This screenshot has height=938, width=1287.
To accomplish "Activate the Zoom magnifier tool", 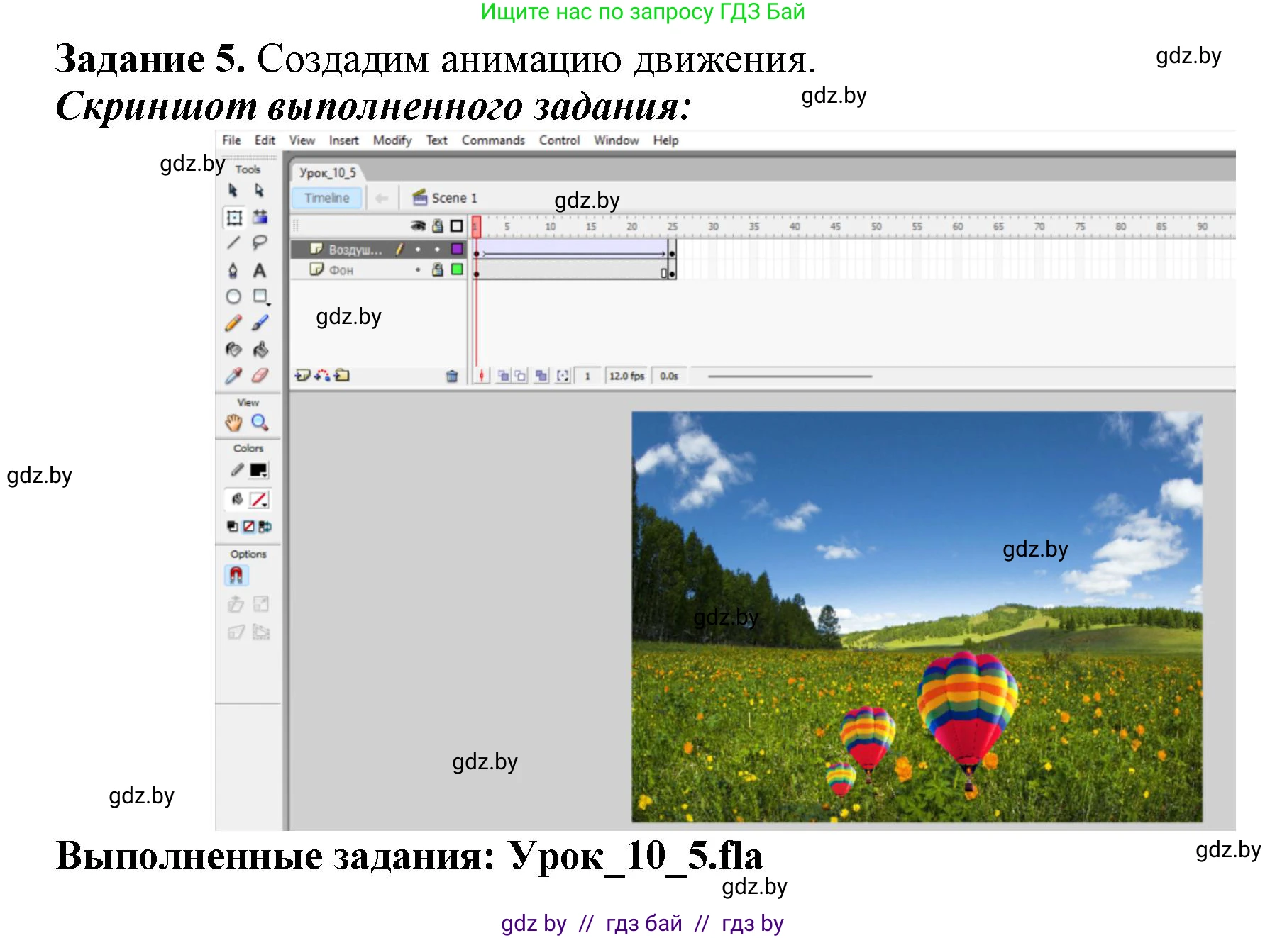I will click(x=260, y=423).
